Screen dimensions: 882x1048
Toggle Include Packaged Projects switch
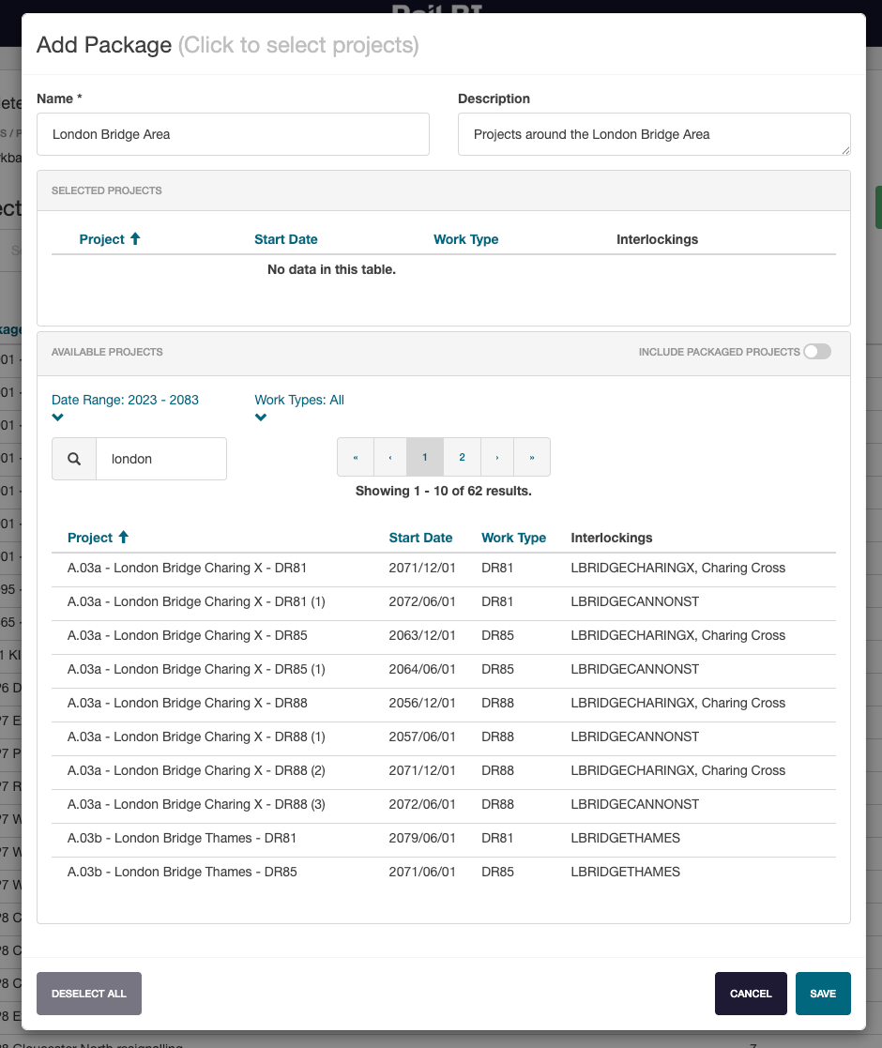(x=816, y=352)
